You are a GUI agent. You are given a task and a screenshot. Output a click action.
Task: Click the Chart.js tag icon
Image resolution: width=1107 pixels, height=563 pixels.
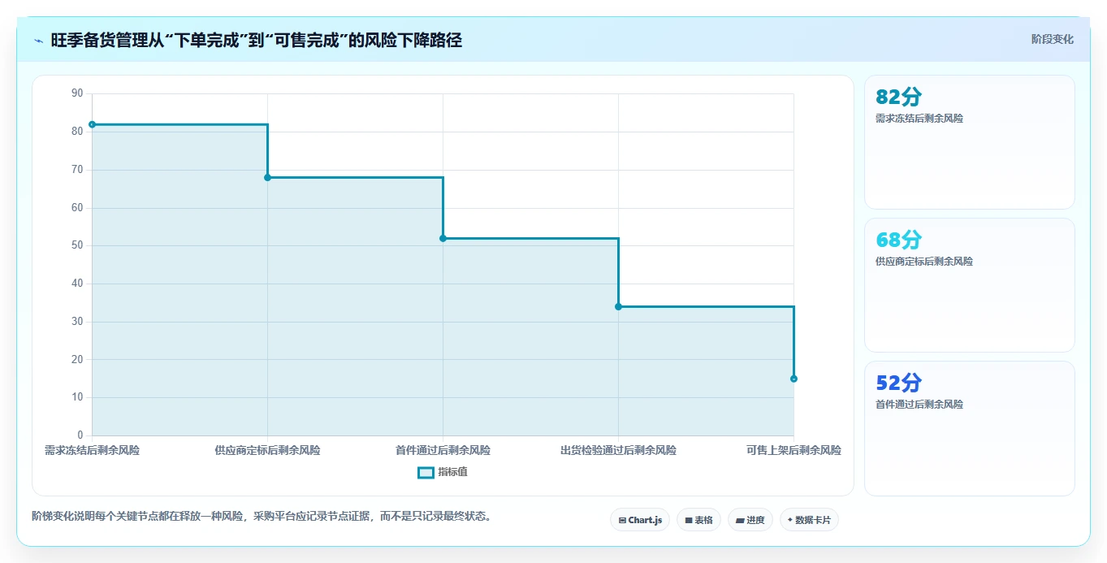coord(622,520)
